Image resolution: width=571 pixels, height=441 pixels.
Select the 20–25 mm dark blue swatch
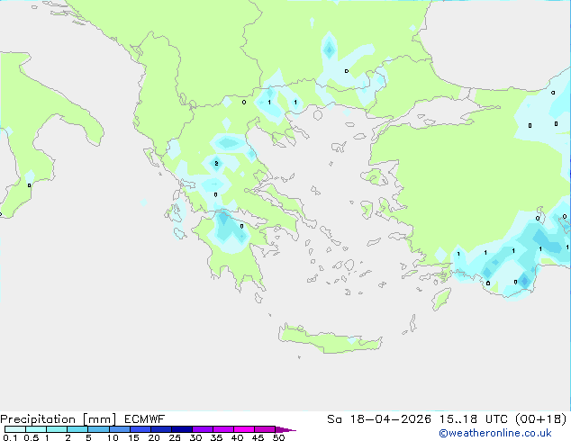pos(161,429)
